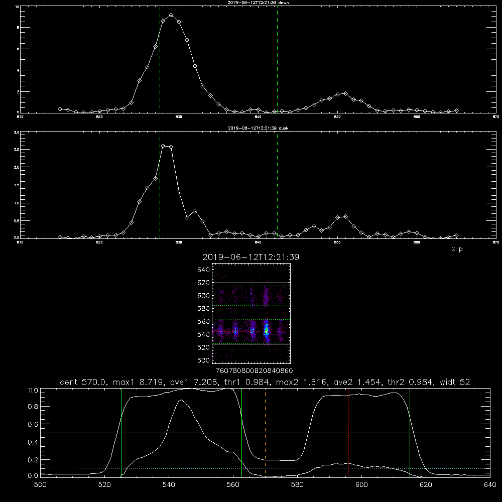Image resolution: width=502 pixels, height=502 pixels.
Task: Click bottom plot x-axis label 640
Action: coord(490,484)
